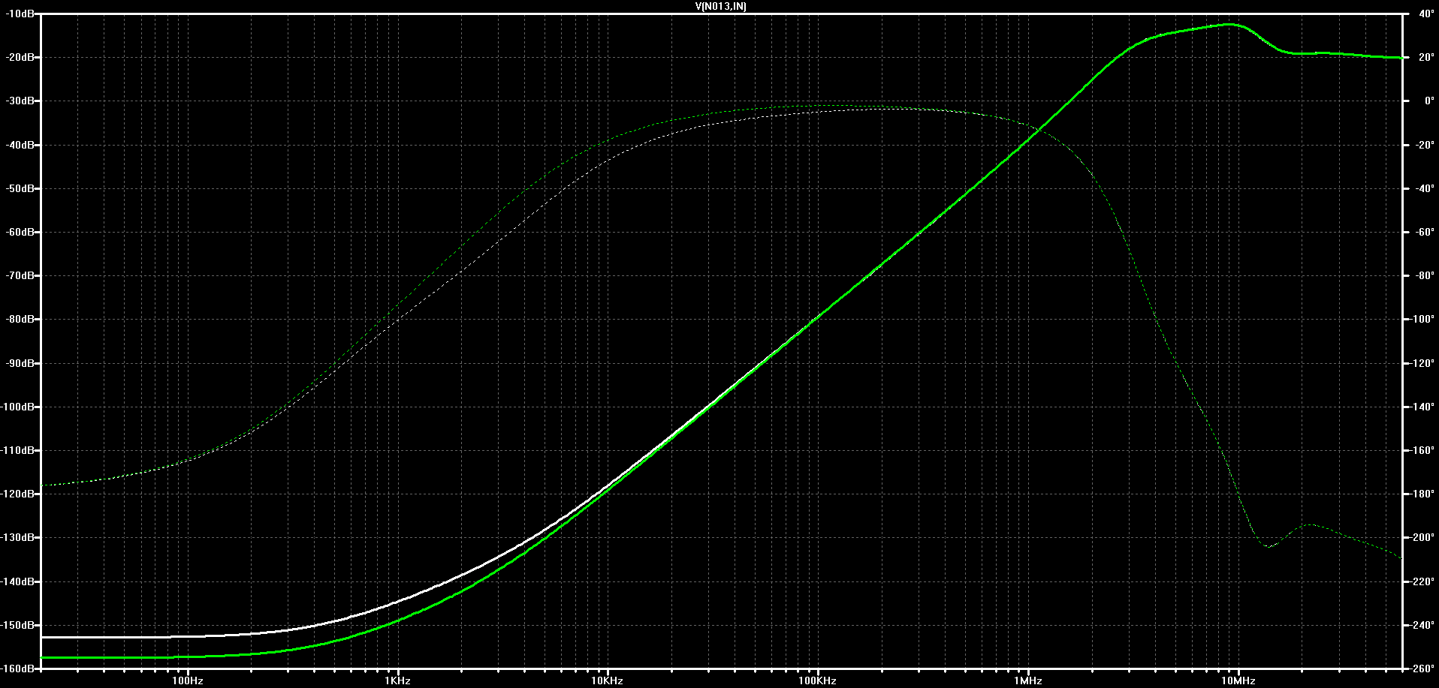Click the -60dB magnitude axis label
This screenshot has height=688, width=1439.
(20, 232)
